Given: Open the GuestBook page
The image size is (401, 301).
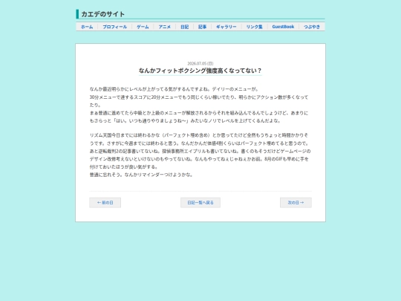Looking at the screenshot, I should coord(283,27).
